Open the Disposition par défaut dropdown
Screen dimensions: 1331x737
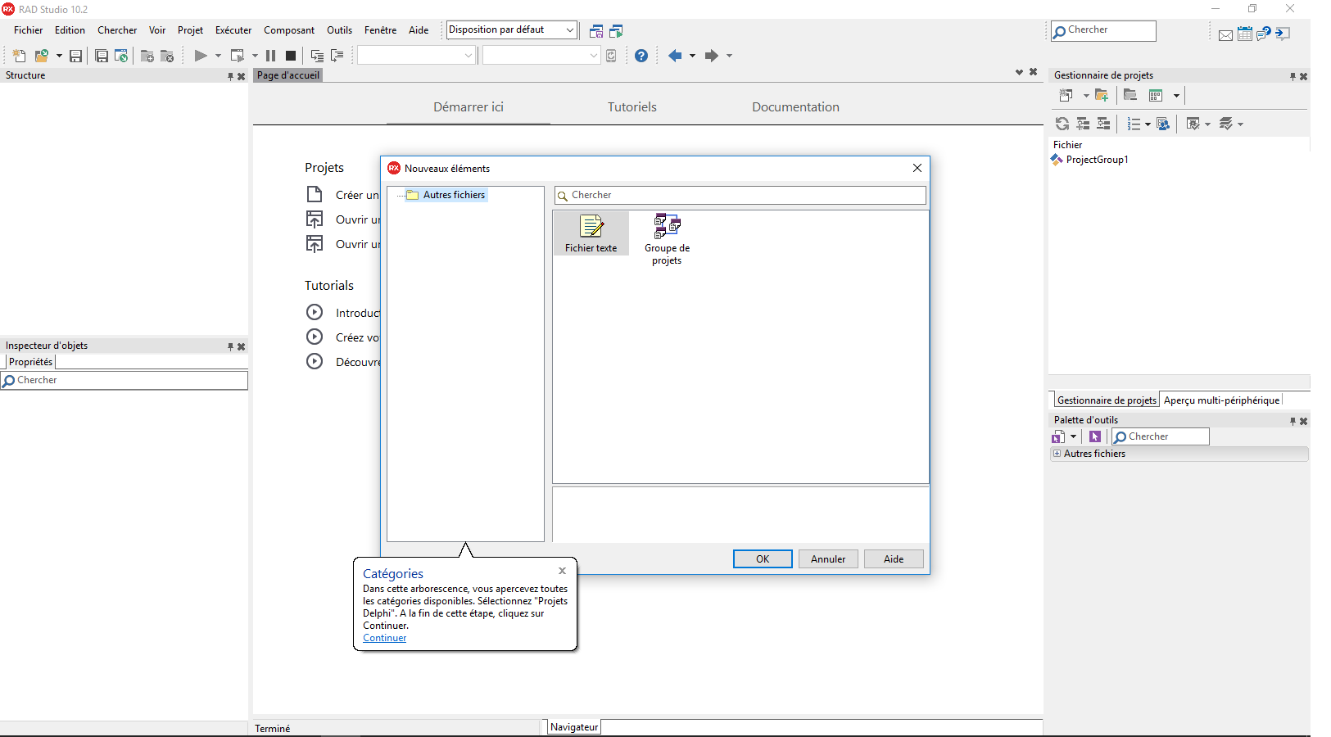[570, 29]
